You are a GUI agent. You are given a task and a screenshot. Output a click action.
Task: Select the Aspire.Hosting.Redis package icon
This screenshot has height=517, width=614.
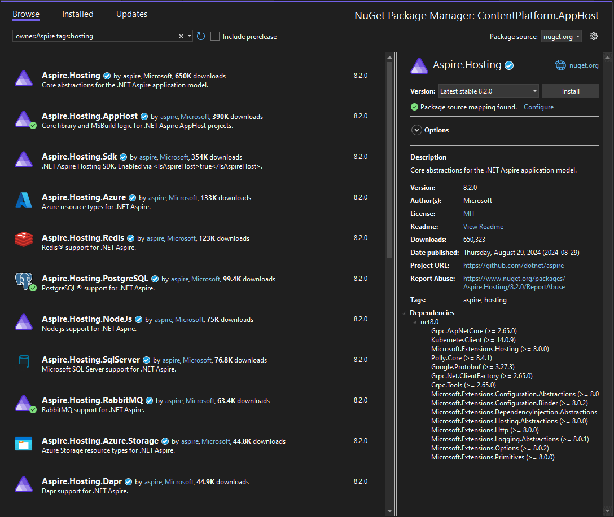pyautogui.click(x=23, y=239)
